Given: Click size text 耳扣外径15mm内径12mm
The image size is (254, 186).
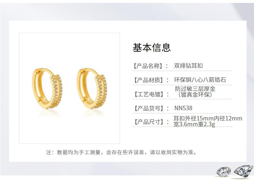Looking at the screenshot, I should 208,118.
